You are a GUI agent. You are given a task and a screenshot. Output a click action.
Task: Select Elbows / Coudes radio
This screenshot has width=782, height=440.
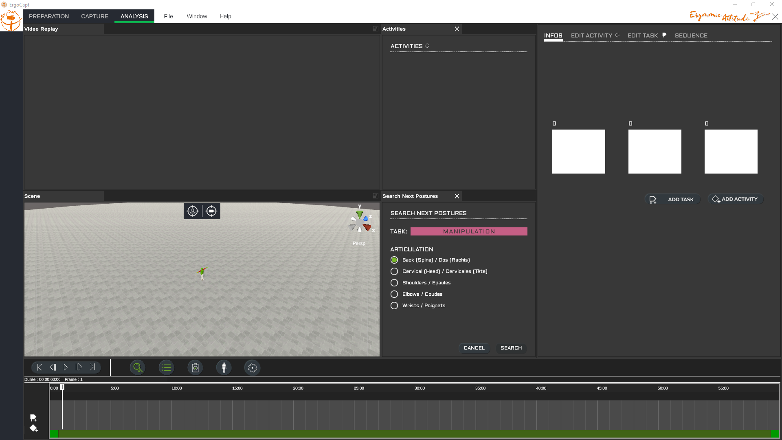[394, 294]
